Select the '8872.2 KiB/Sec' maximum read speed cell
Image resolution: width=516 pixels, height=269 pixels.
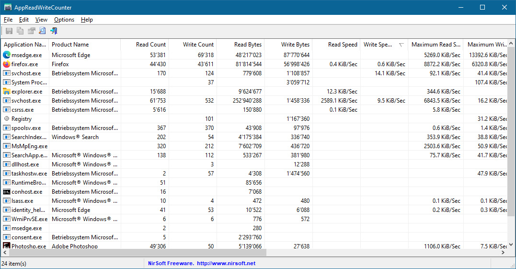point(442,64)
